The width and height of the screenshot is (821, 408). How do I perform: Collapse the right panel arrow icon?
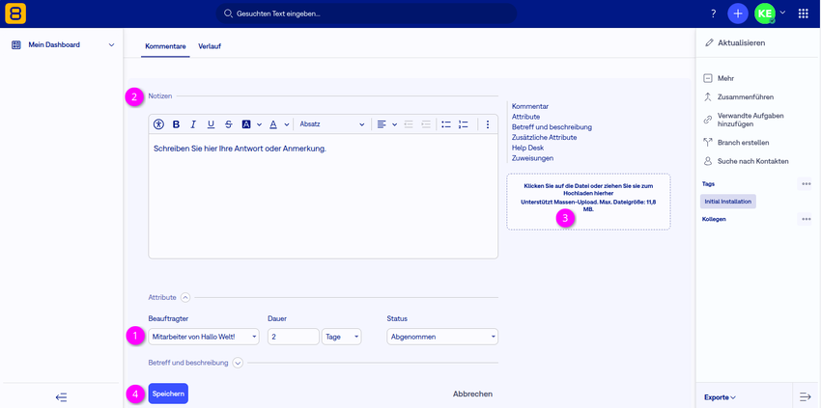(x=805, y=397)
